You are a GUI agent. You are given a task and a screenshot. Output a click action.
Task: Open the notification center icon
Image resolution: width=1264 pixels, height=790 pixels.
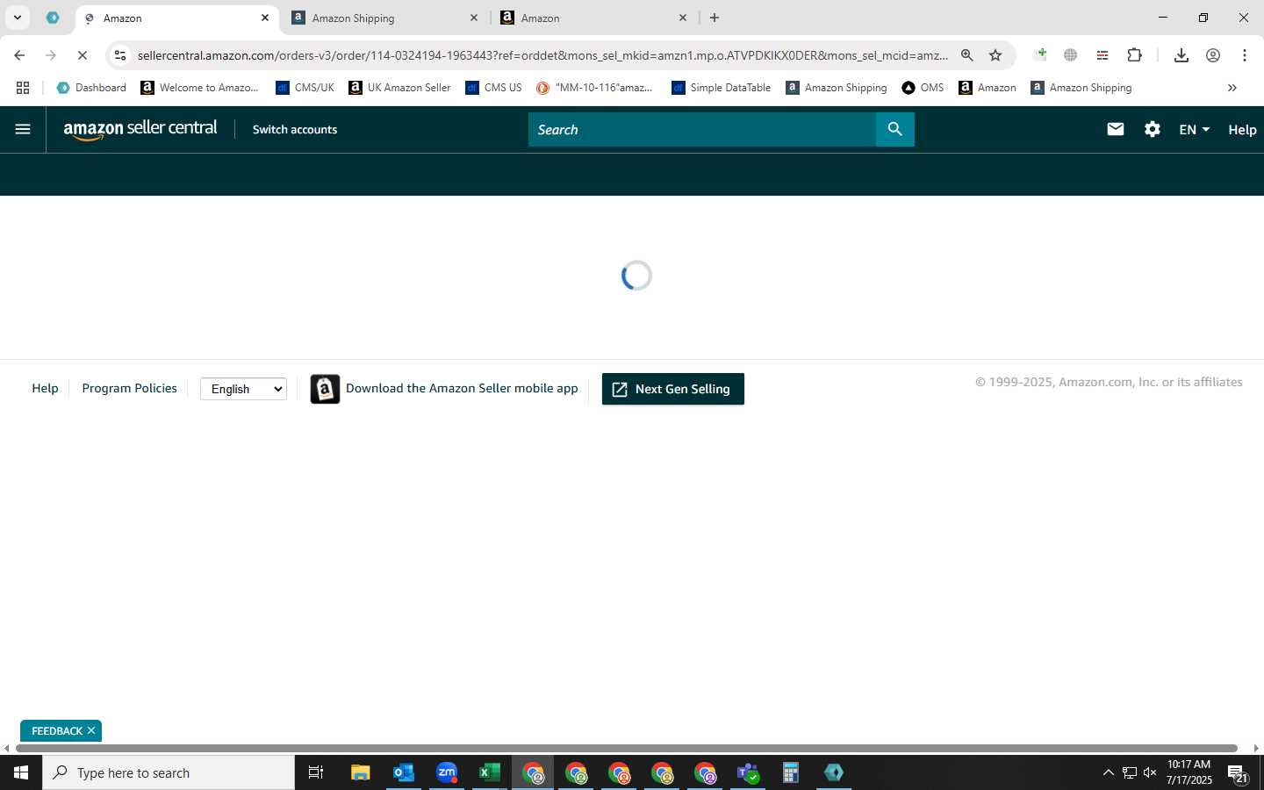(1238, 773)
